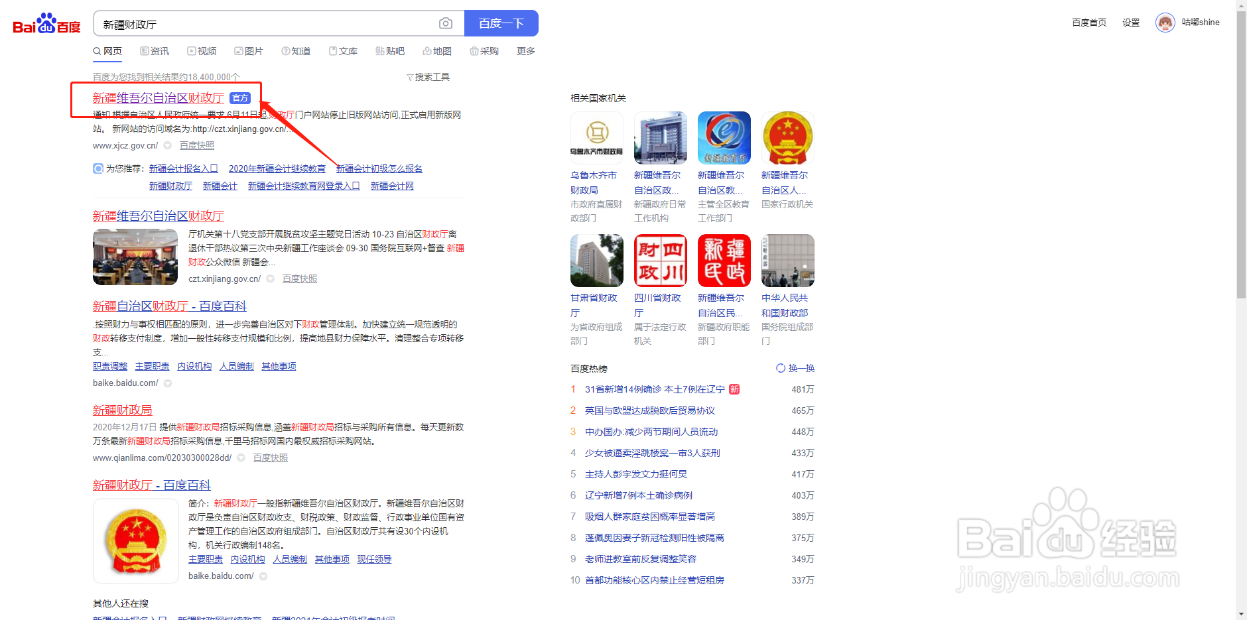Click the Baidu logo

(x=47, y=23)
